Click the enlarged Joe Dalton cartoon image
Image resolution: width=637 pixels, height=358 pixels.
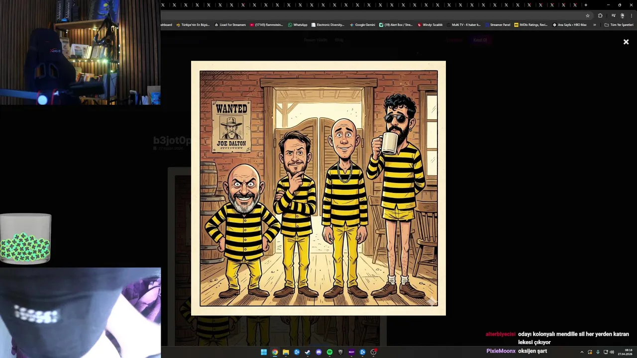pyautogui.click(x=318, y=188)
